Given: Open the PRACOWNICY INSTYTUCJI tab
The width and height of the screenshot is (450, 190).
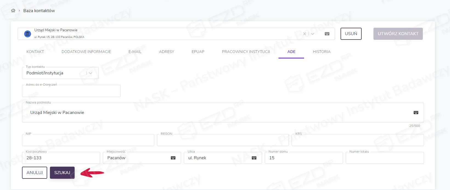Looking at the screenshot, I should click(246, 52).
